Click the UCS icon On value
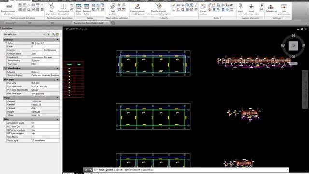309x174 pixels. pyautogui.click(x=45, y=127)
